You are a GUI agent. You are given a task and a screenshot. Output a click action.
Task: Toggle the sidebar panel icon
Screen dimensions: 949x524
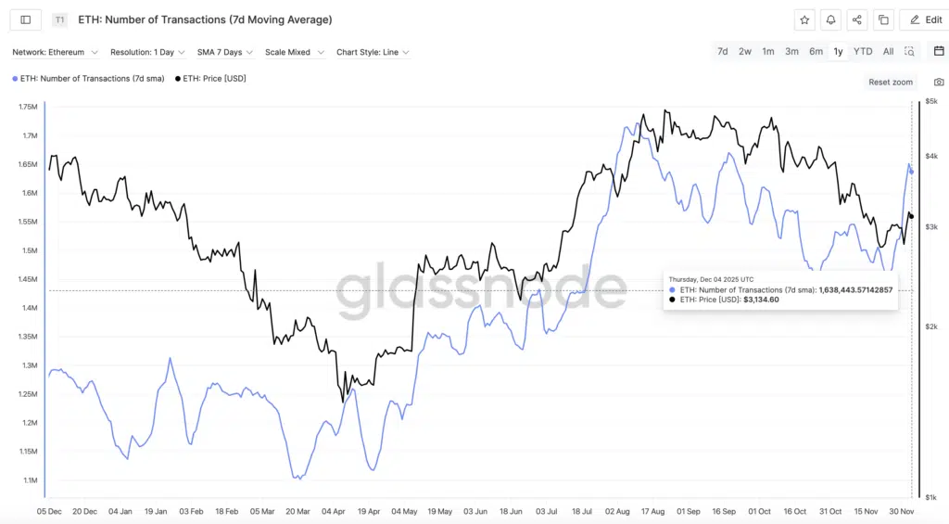[25, 19]
